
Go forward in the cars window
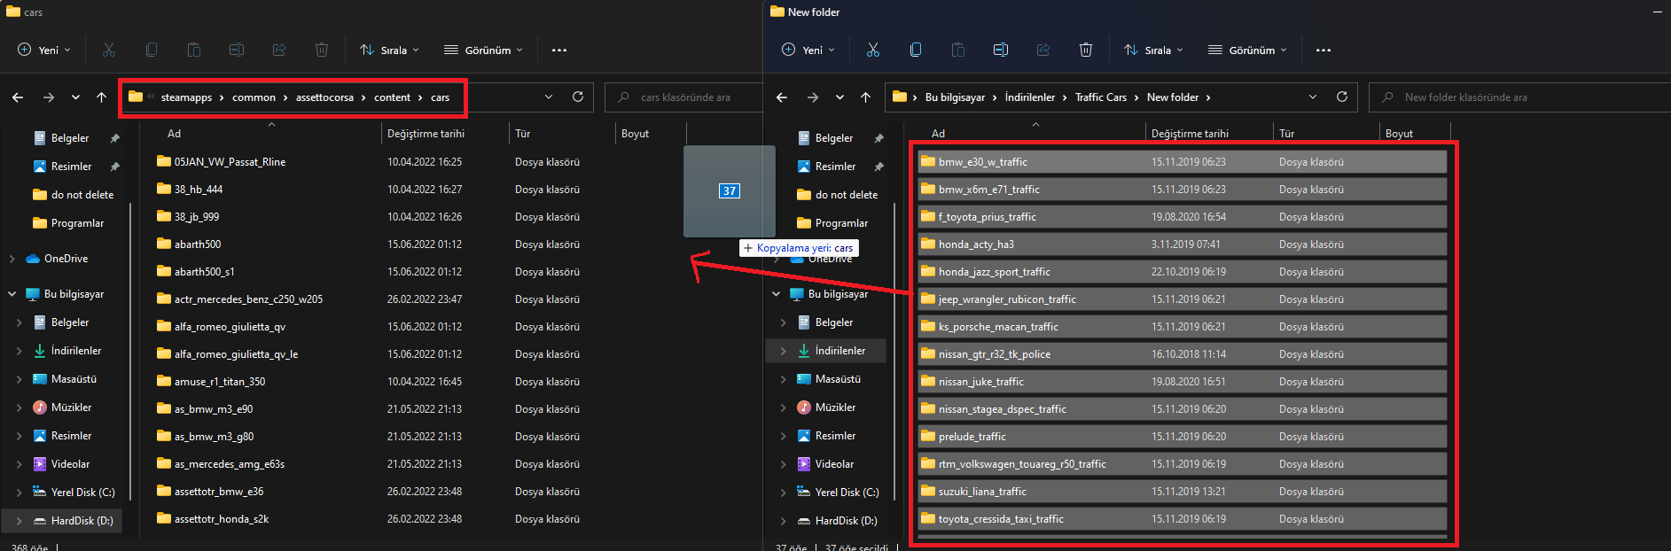tap(49, 97)
